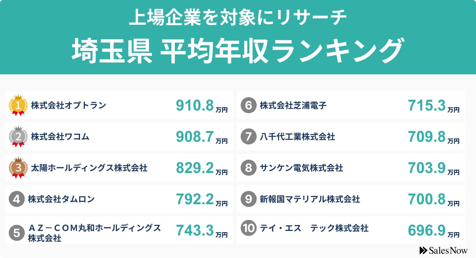476x258 pixels.
Task: Click the gray number 9 rank badge
Action: pos(248,199)
